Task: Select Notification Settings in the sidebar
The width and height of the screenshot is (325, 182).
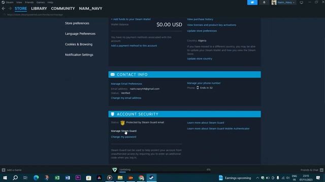Action: pyautogui.click(x=79, y=55)
